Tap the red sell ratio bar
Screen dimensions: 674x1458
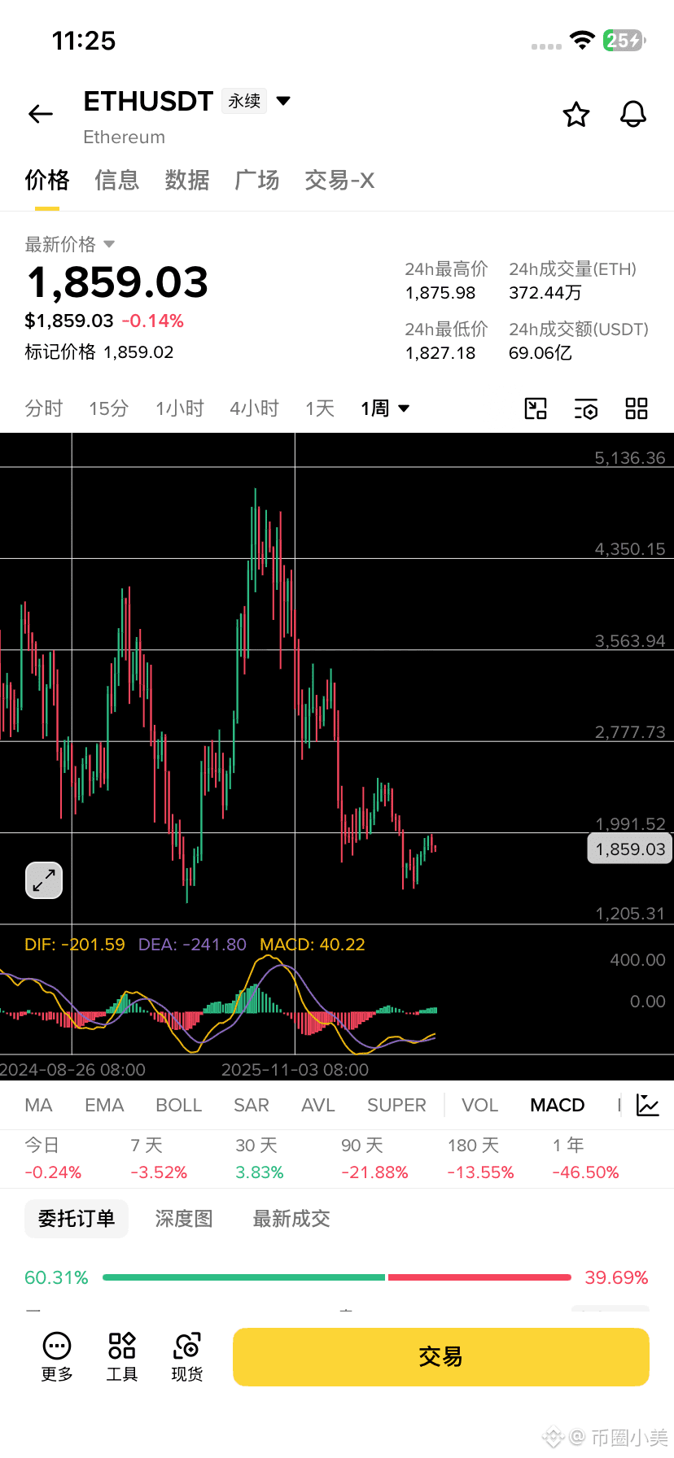click(480, 1277)
